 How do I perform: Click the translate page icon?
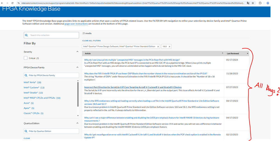click(x=248, y=3)
